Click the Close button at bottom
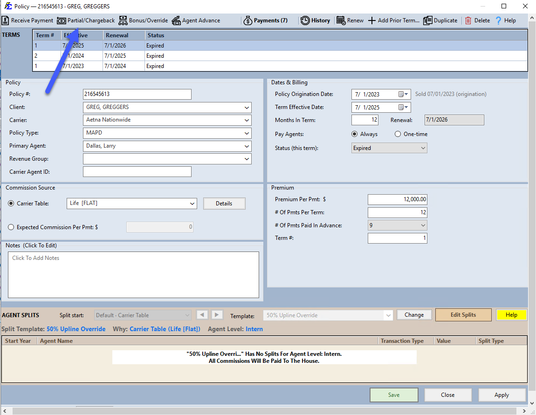536x415 pixels. pos(447,395)
